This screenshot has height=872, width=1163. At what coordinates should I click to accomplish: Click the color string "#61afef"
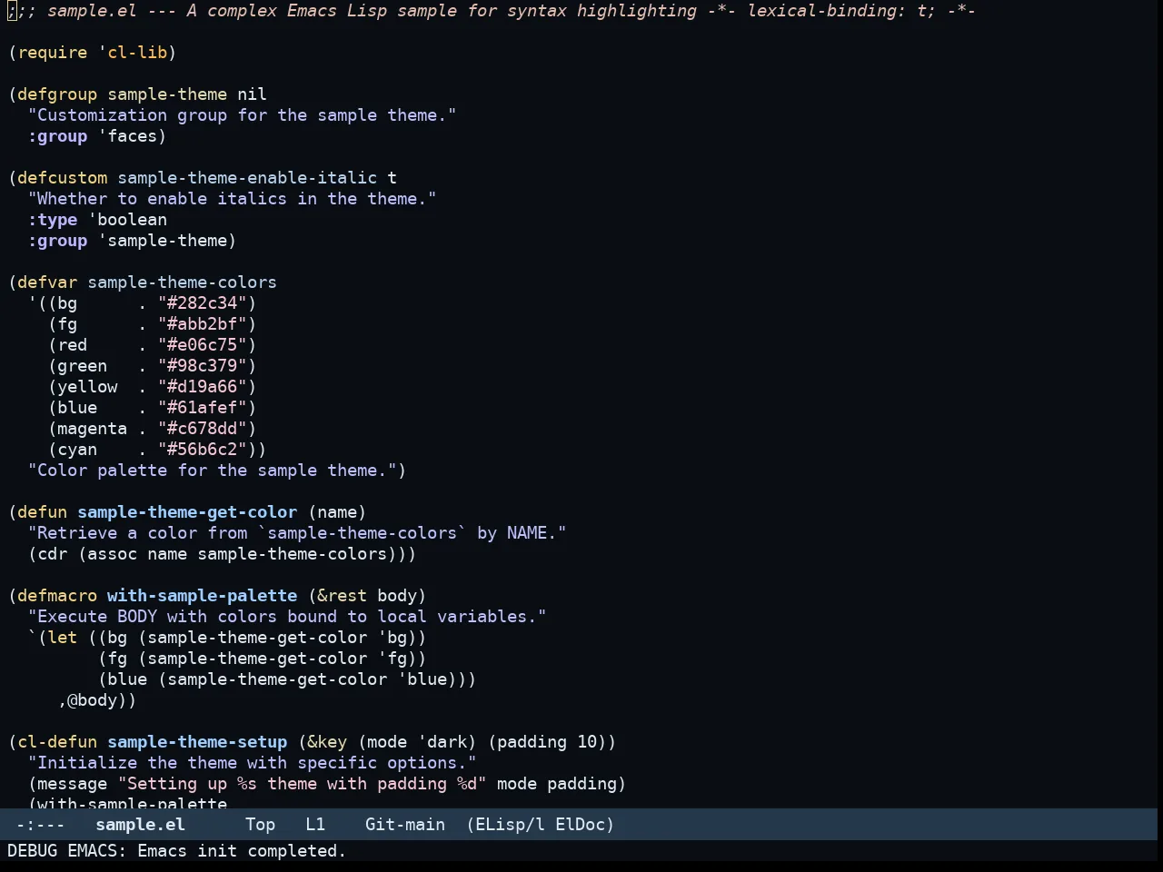203,408
